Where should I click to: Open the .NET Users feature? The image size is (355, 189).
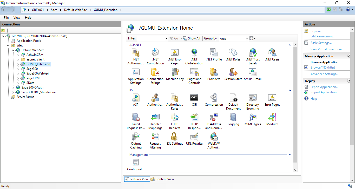pyautogui.click(x=272, y=55)
